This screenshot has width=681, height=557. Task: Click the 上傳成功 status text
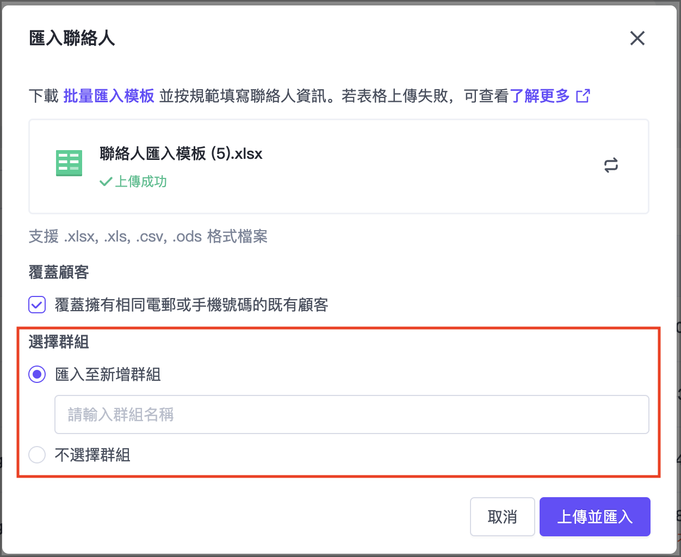click(140, 182)
